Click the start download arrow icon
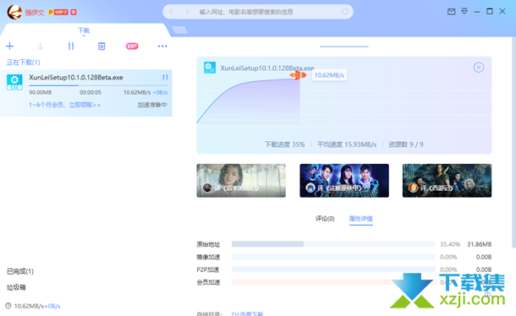 40,46
